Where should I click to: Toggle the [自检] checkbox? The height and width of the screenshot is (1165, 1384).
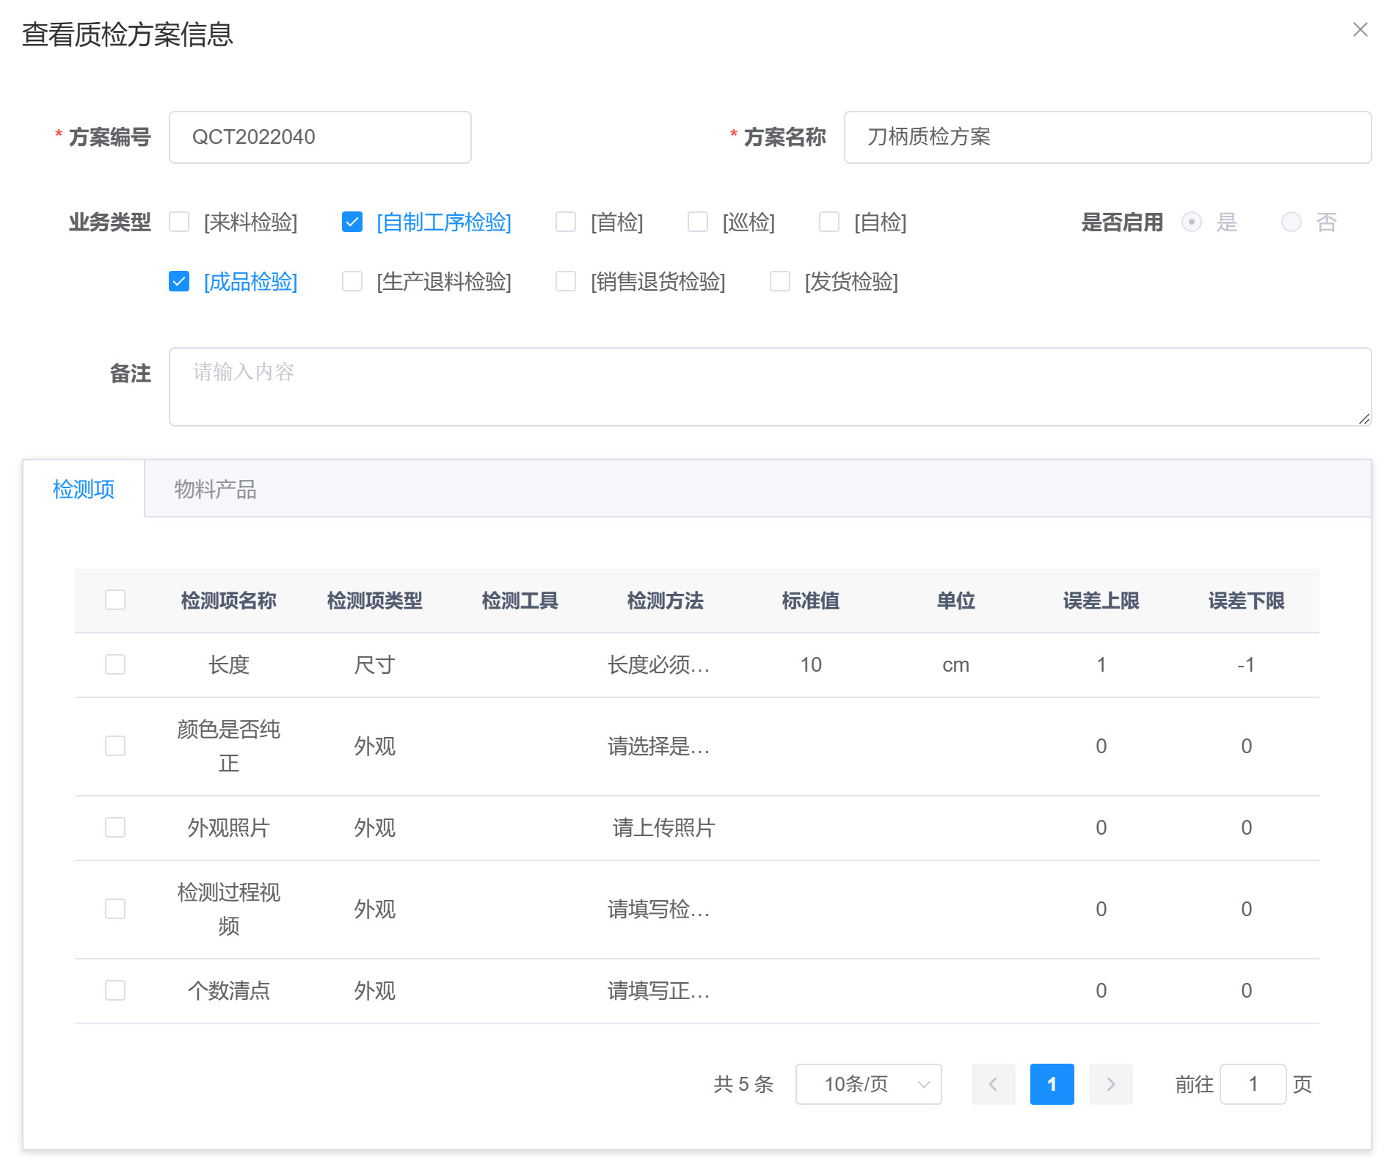click(x=829, y=222)
